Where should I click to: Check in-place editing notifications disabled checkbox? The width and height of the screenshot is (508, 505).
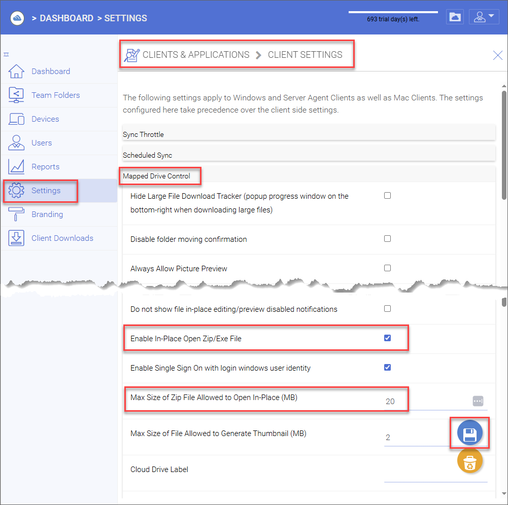(388, 308)
